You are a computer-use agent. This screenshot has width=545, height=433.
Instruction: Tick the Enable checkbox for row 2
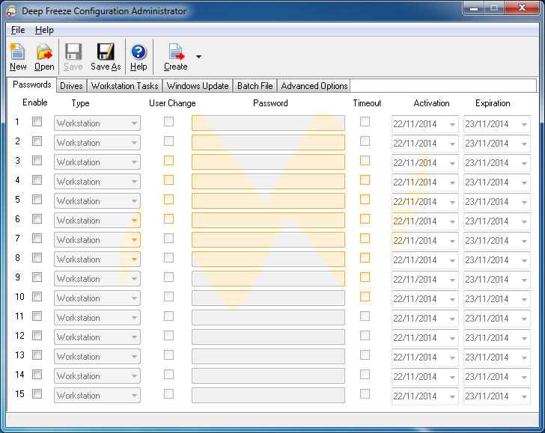click(x=37, y=141)
